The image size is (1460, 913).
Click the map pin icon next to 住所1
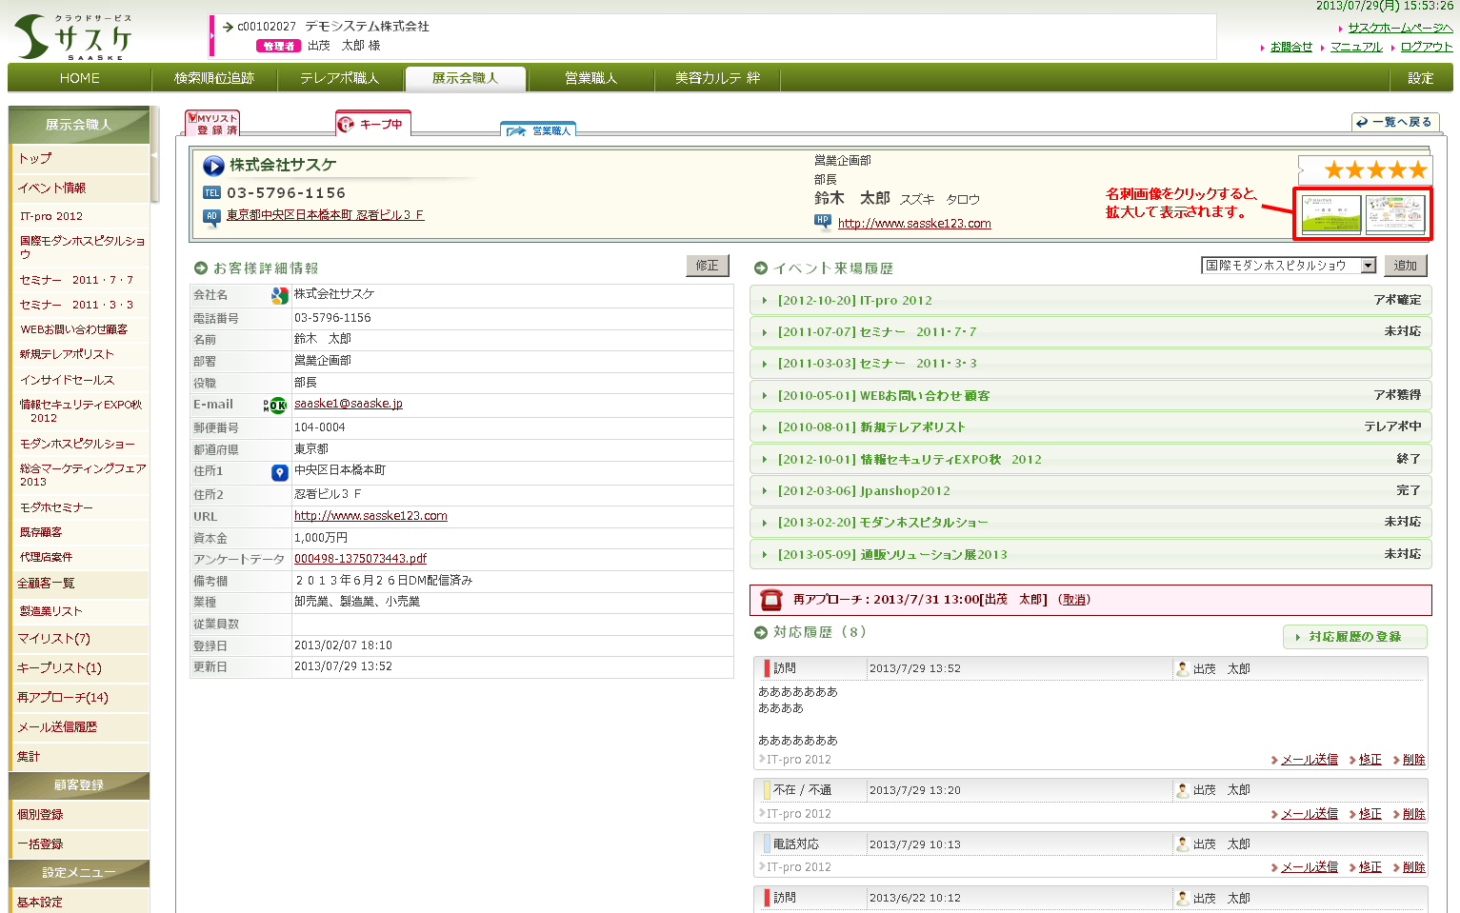pyautogui.click(x=279, y=472)
